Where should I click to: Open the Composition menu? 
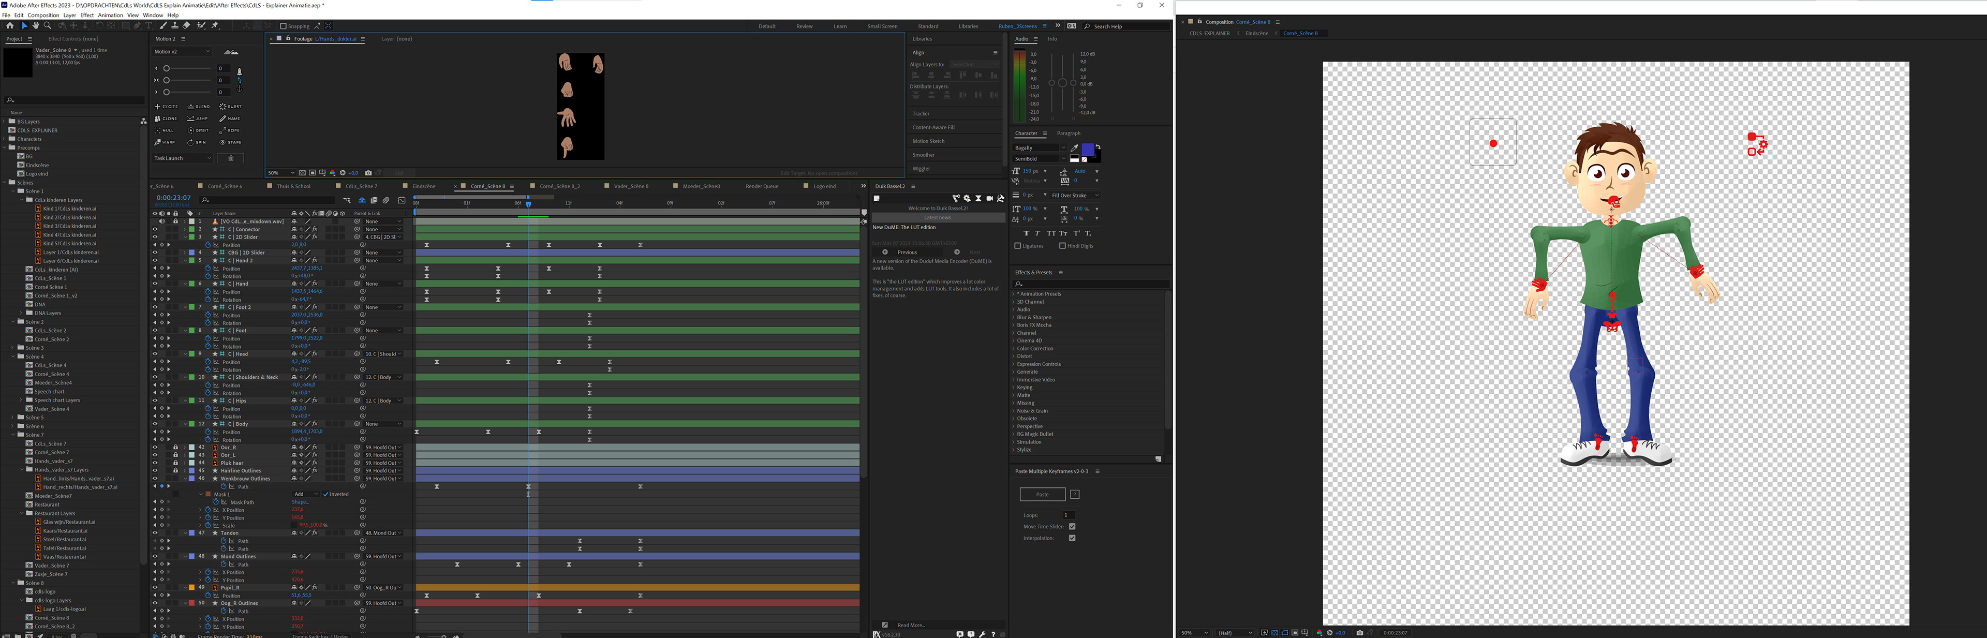[43, 14]
